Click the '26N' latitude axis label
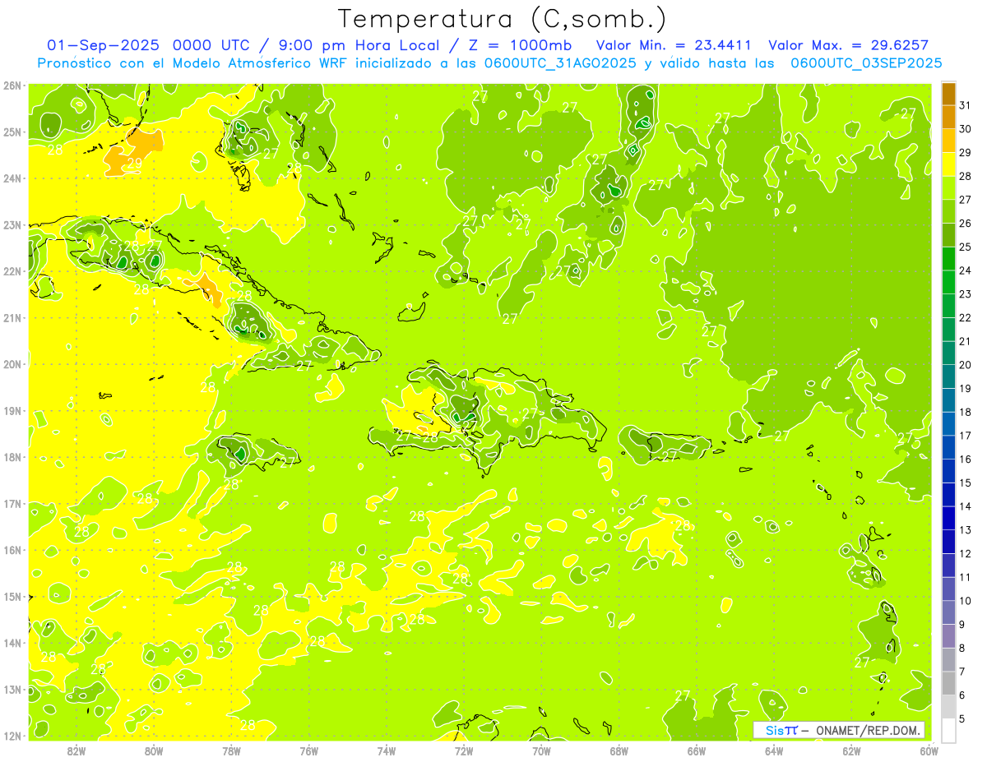The height and width of the screenshot is (762, 987). (x=12, y=85)
